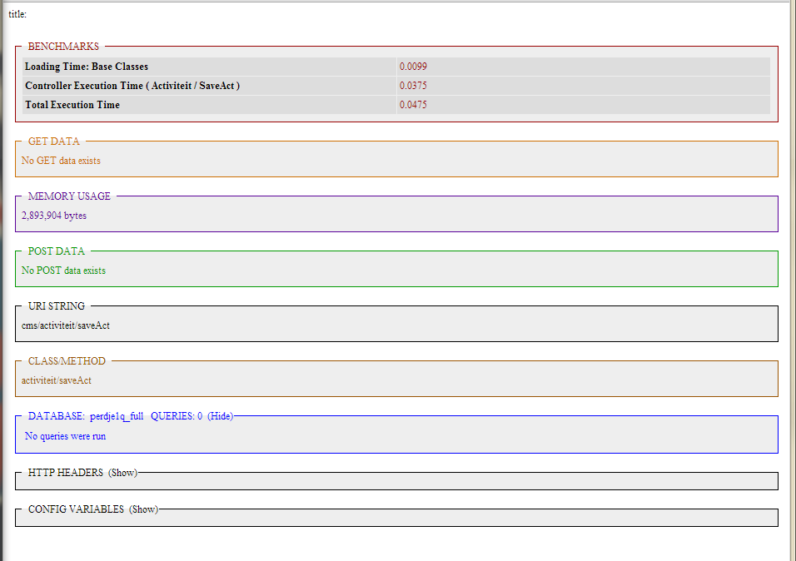Click the HTTP HEADERS legend label
Image resolution: width=796 pixels, height=561 pixels.
pos(66,472)
